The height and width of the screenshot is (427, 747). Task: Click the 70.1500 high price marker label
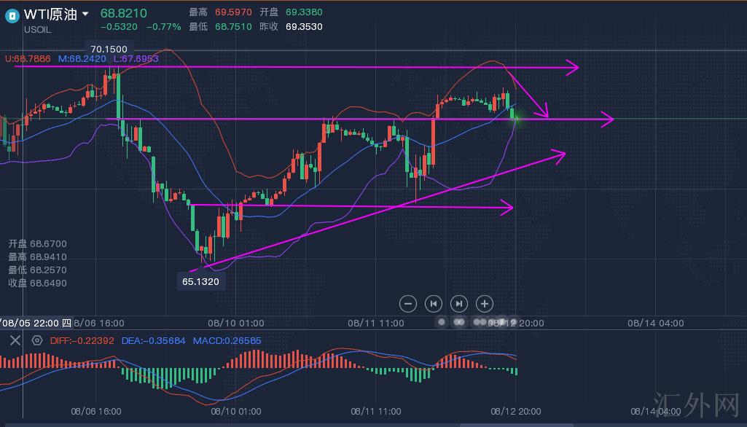[x=109, y=49]
